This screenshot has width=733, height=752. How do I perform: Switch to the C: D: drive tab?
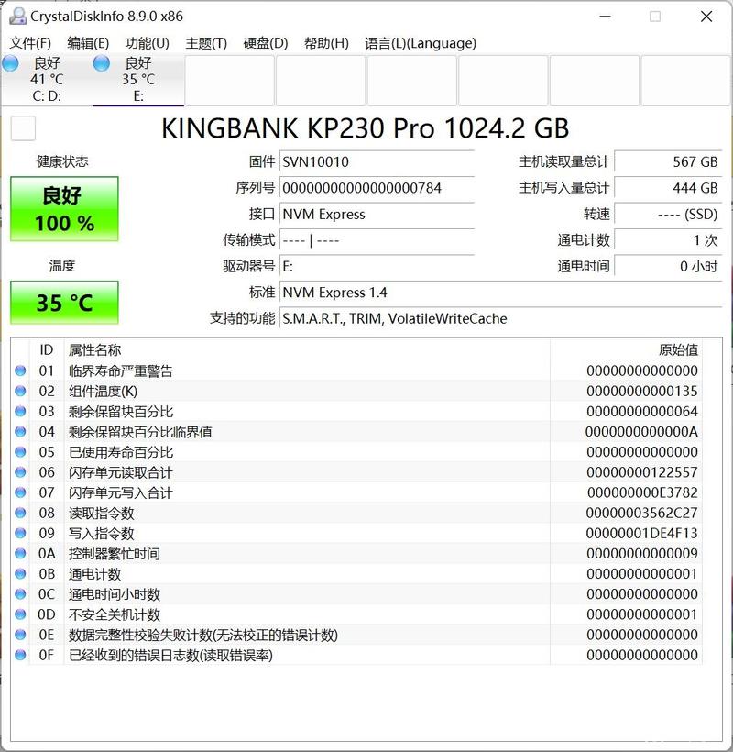[47, 80]
